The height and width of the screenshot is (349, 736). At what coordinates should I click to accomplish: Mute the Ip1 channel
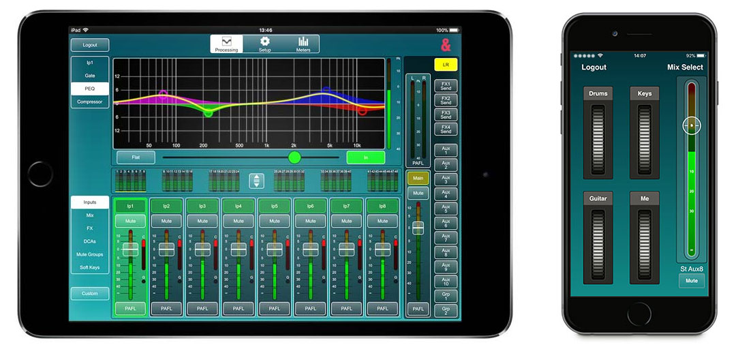(x=130, y=221)
